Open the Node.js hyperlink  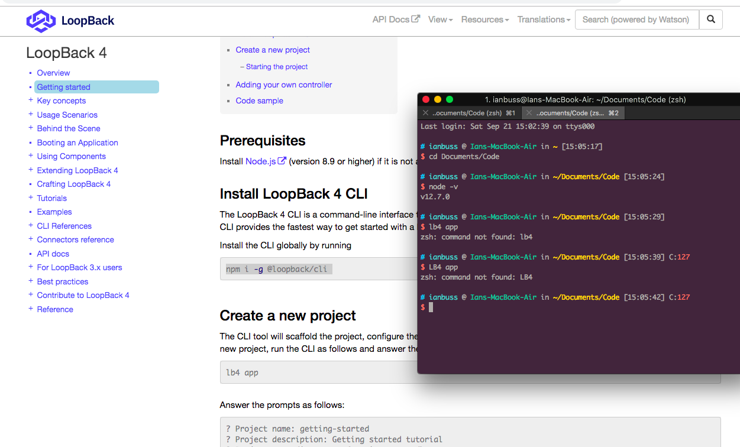[261, 161]
